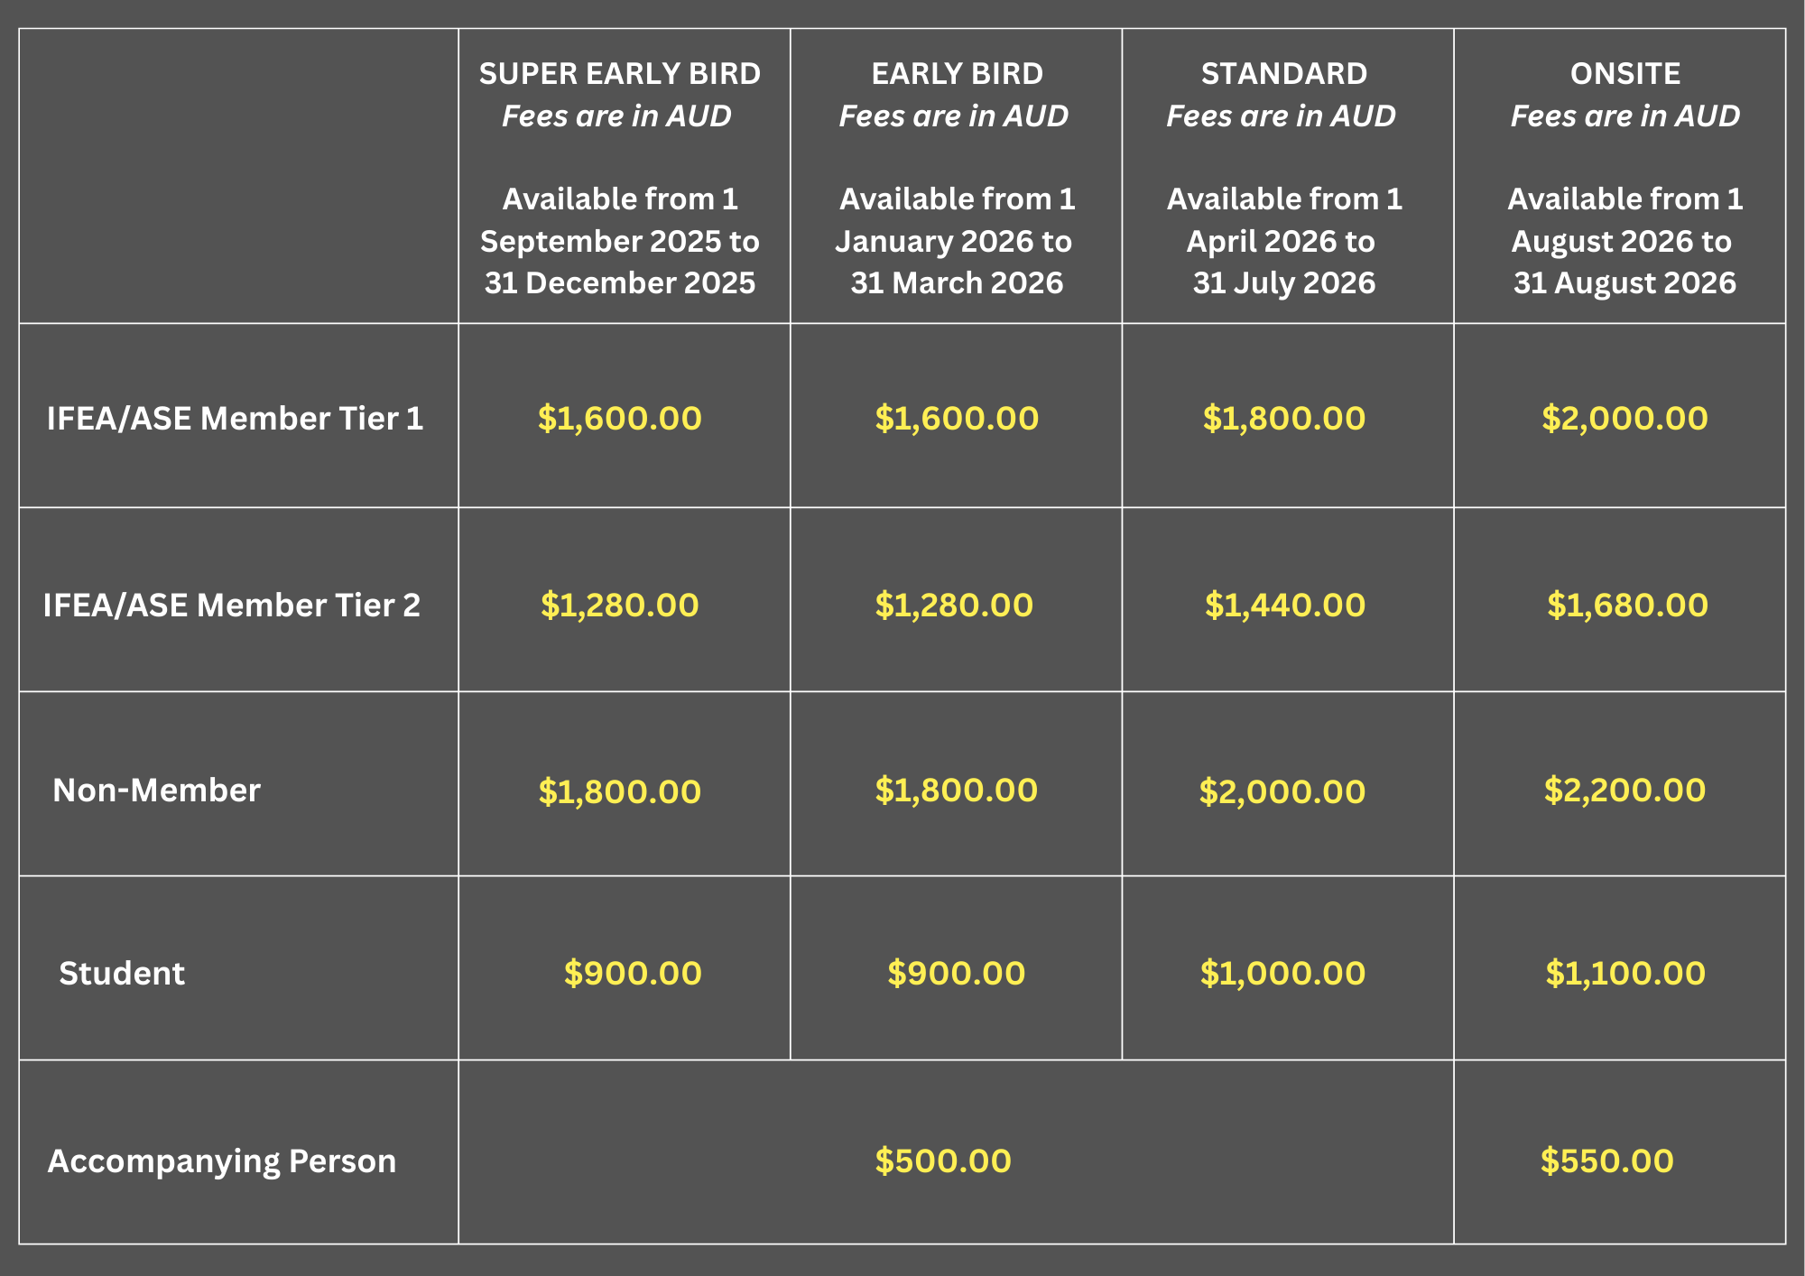The width and height of the screenshot is (1805, 1276).
Task: Click the Student onsite price $1,100.00
Action: [1625, 974]
